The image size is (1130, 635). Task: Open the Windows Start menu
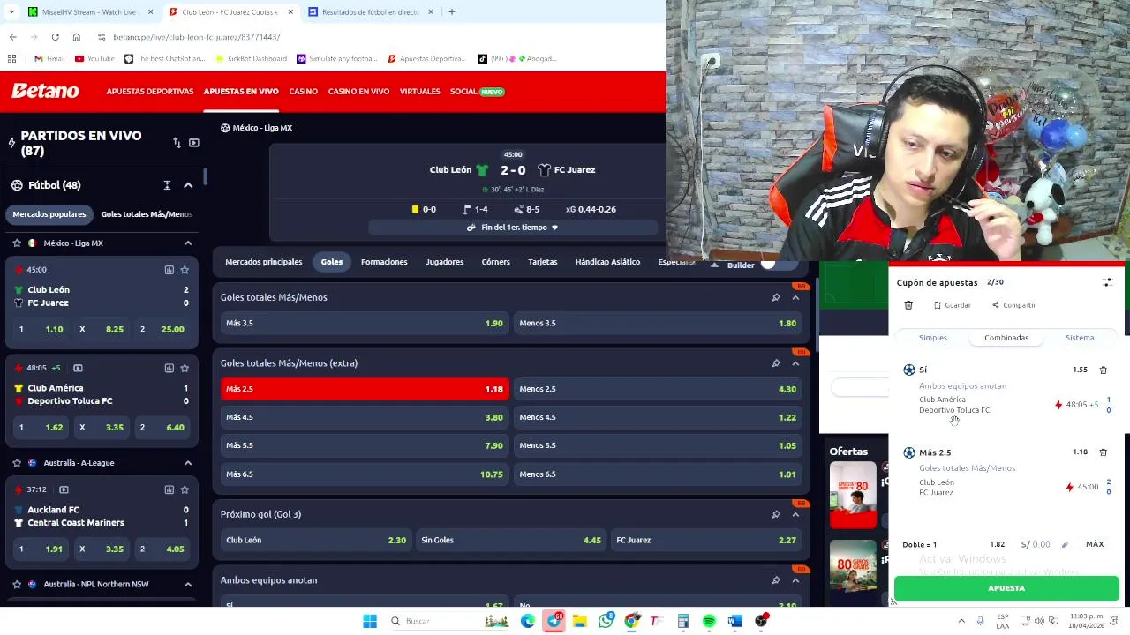click(x=370, y=621)
